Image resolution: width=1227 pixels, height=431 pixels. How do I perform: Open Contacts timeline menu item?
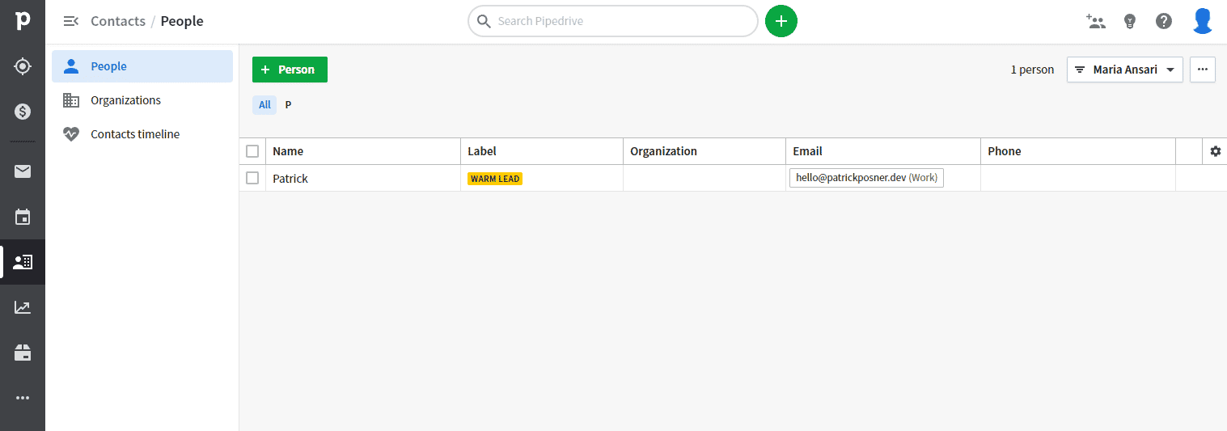tap(135, 134)
